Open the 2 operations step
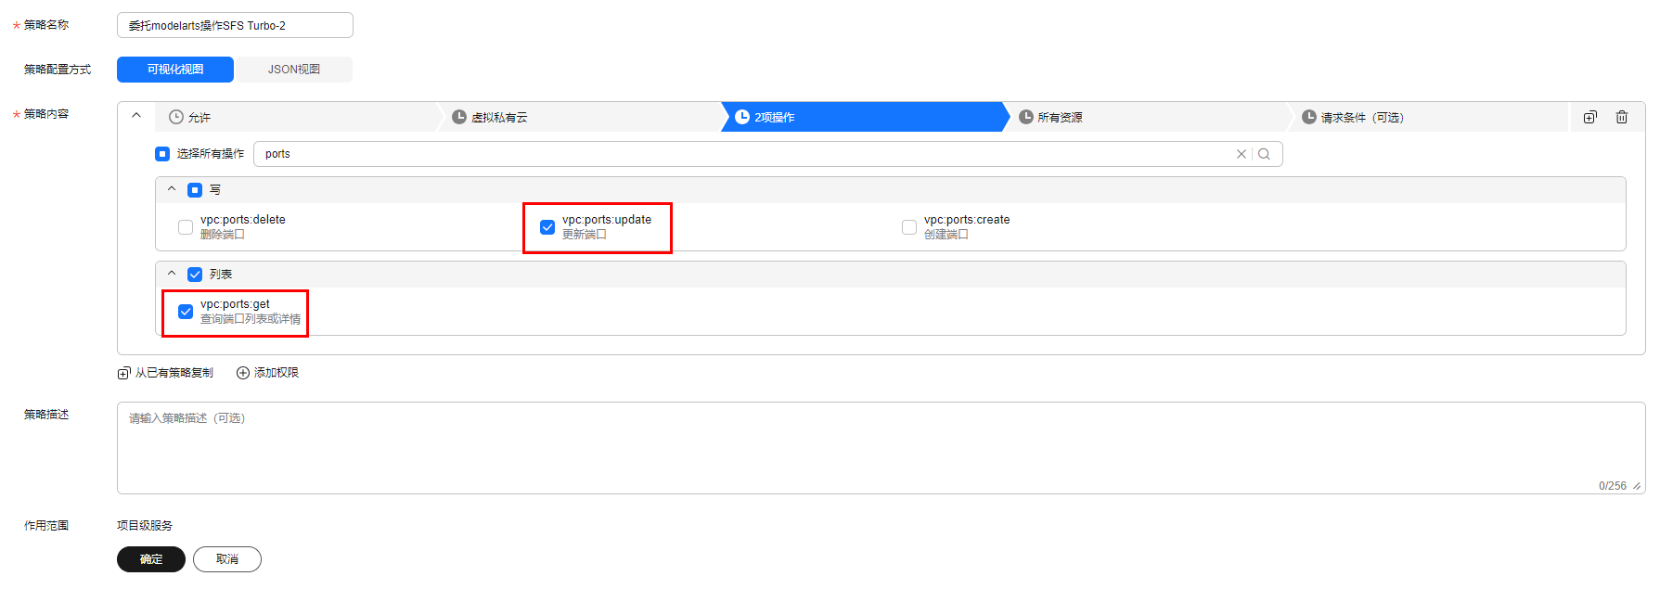The width and height of the screenshot is (1660, 589). (x=865, y=117)
